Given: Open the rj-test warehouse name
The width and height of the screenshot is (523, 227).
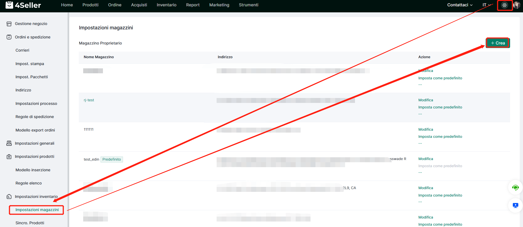Looking at the screenshot, I should click(89, 100).
